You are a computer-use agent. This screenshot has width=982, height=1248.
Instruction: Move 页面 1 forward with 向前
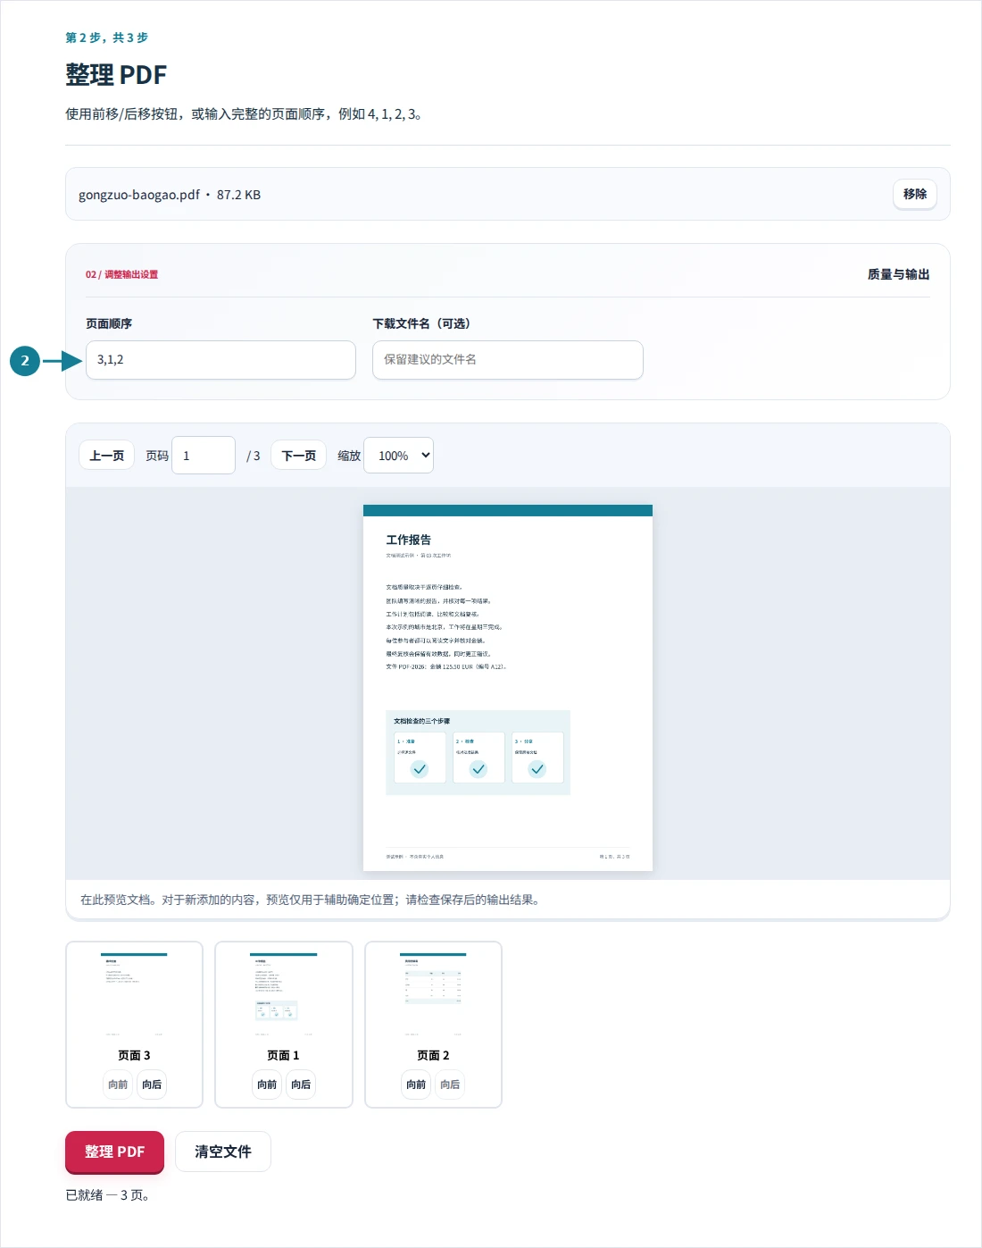pyautogui.click(x=267, y=1085)
